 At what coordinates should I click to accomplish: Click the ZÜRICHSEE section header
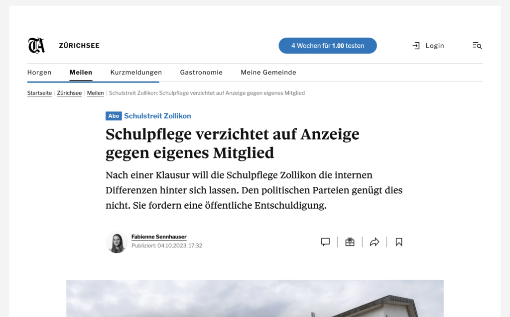[x=79, y=46]
